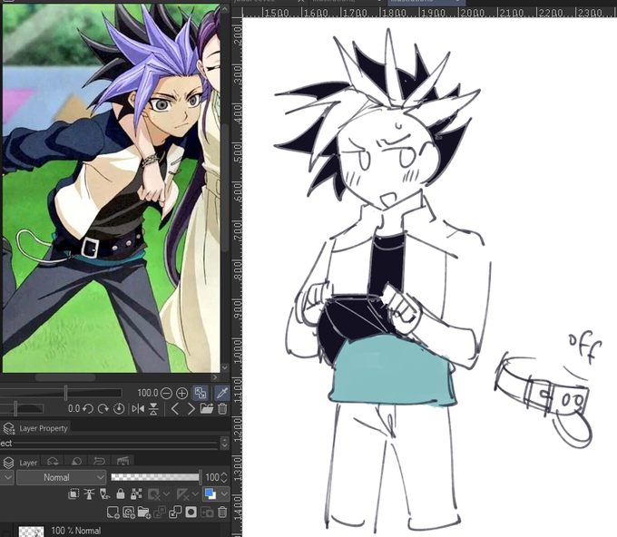The height and width of the screenshot is (537, 617).
Task: Create a new vector layer
Action: point(129,512)
